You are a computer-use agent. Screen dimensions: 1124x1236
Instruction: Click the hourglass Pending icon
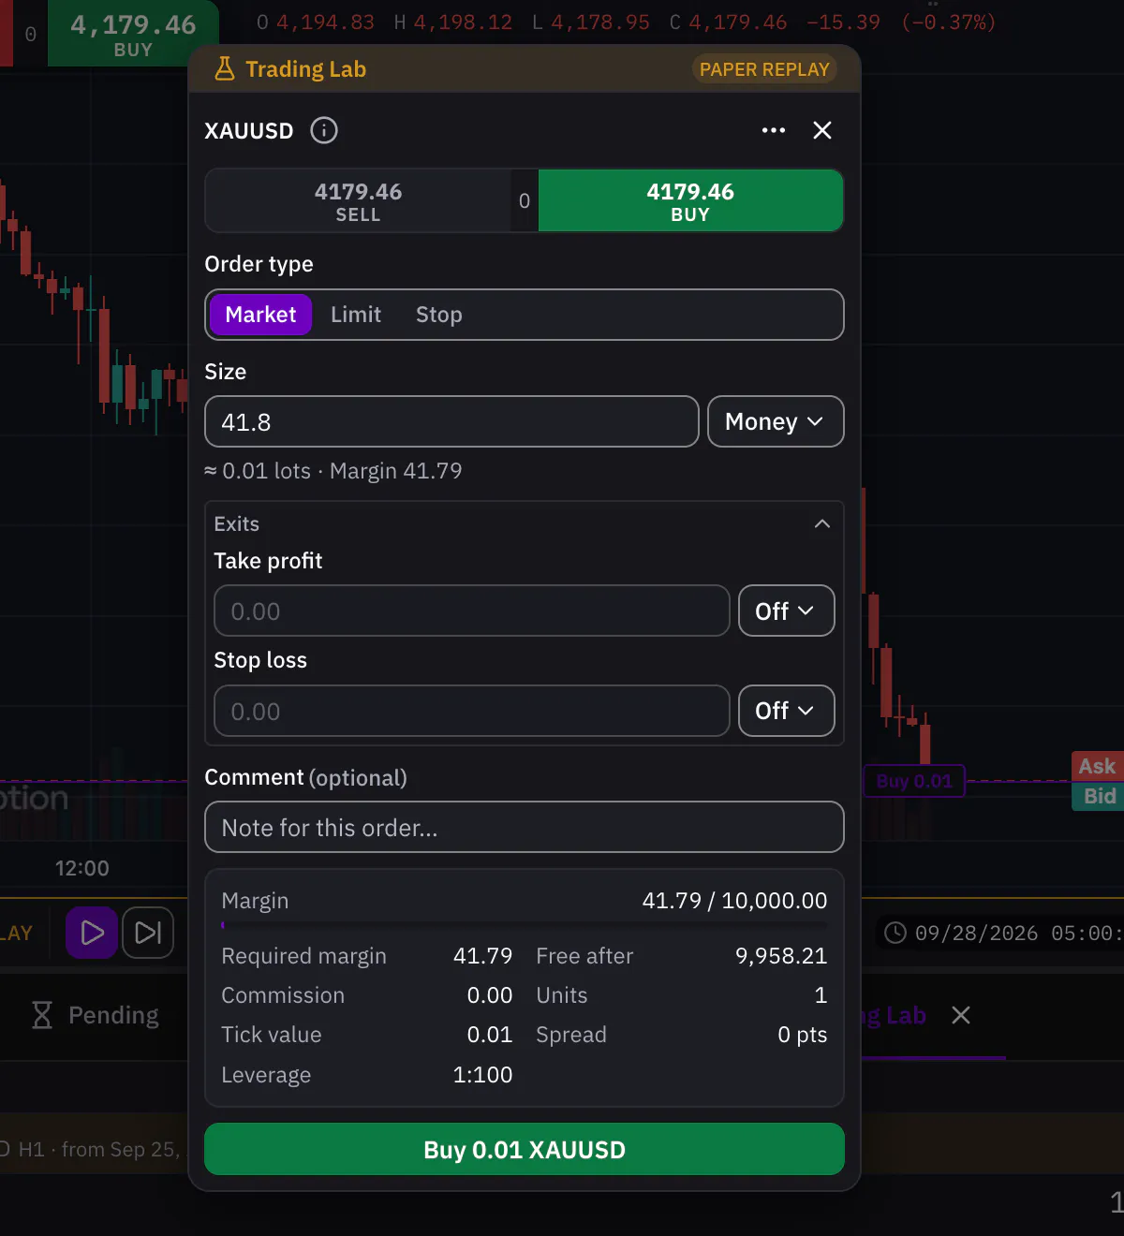coord(42,1015)
